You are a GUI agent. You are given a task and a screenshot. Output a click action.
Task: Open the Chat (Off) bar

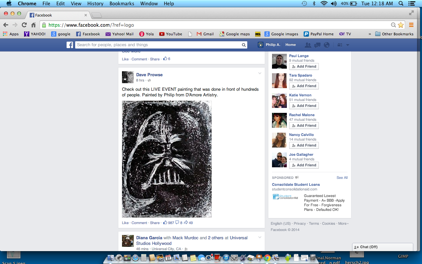click(382, 247)
